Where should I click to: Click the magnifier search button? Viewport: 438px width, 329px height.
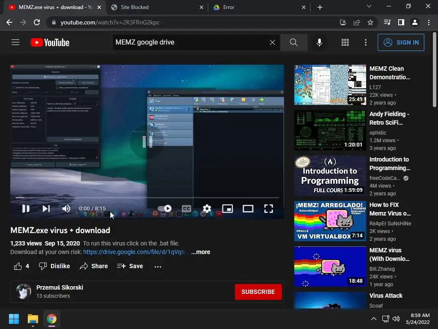(293, 42)
